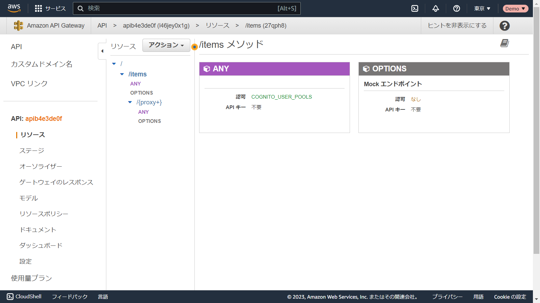Hide hints with ヒントを非表示にする

pos(457,26)
